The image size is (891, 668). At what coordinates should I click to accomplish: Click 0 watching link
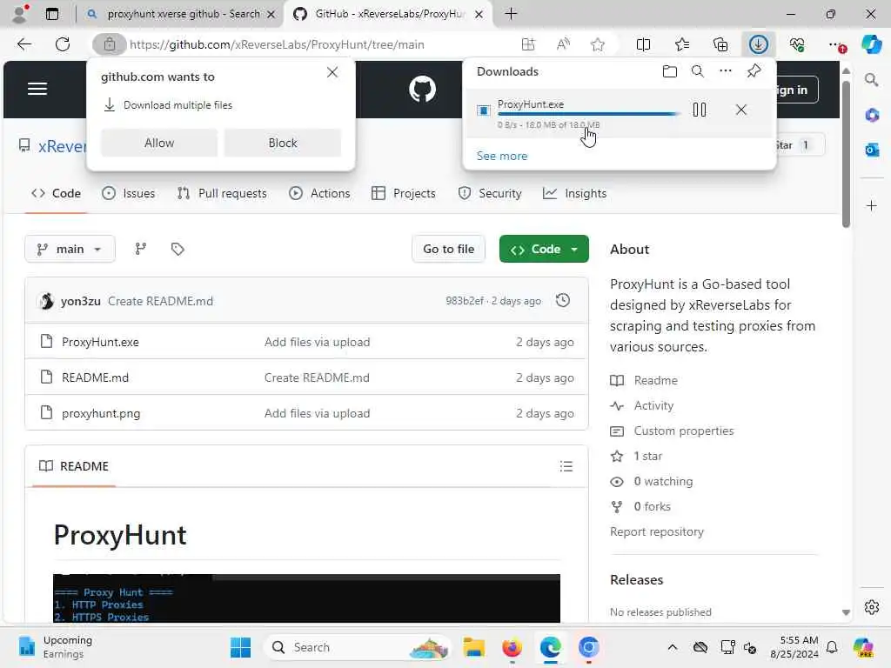point(663,482)
